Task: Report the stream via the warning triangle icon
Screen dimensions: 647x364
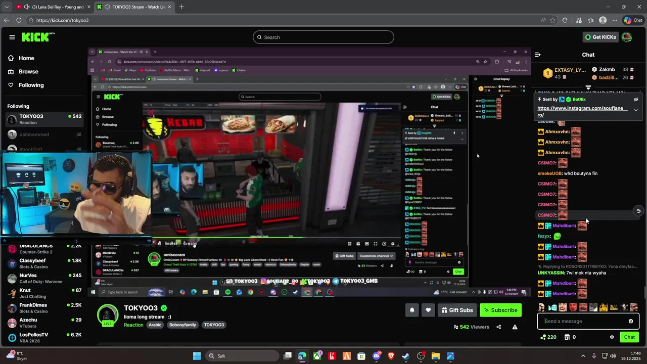Action: coord(515,327)
